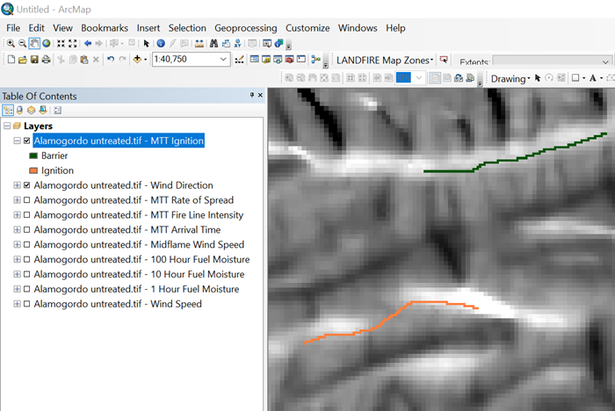The width and height of the screenshot is (615, 411).
Task: Turn on 100 Hour Fuel Moisture layer
Action: [x=26, y=259]
